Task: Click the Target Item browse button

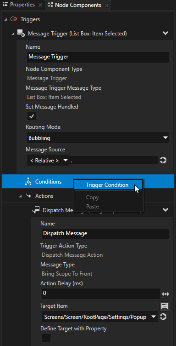Action: [165, 306]
